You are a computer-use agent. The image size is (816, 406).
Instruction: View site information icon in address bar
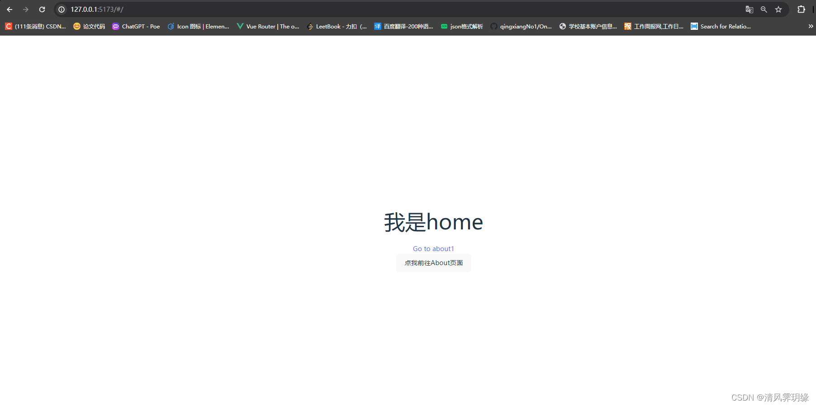[62, 9]
